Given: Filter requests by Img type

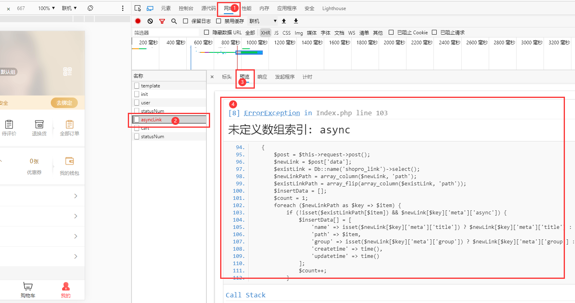Looking at the screenshot, I should 299,33.
